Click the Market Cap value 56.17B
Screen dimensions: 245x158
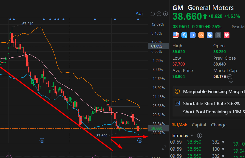pos(220,77)
